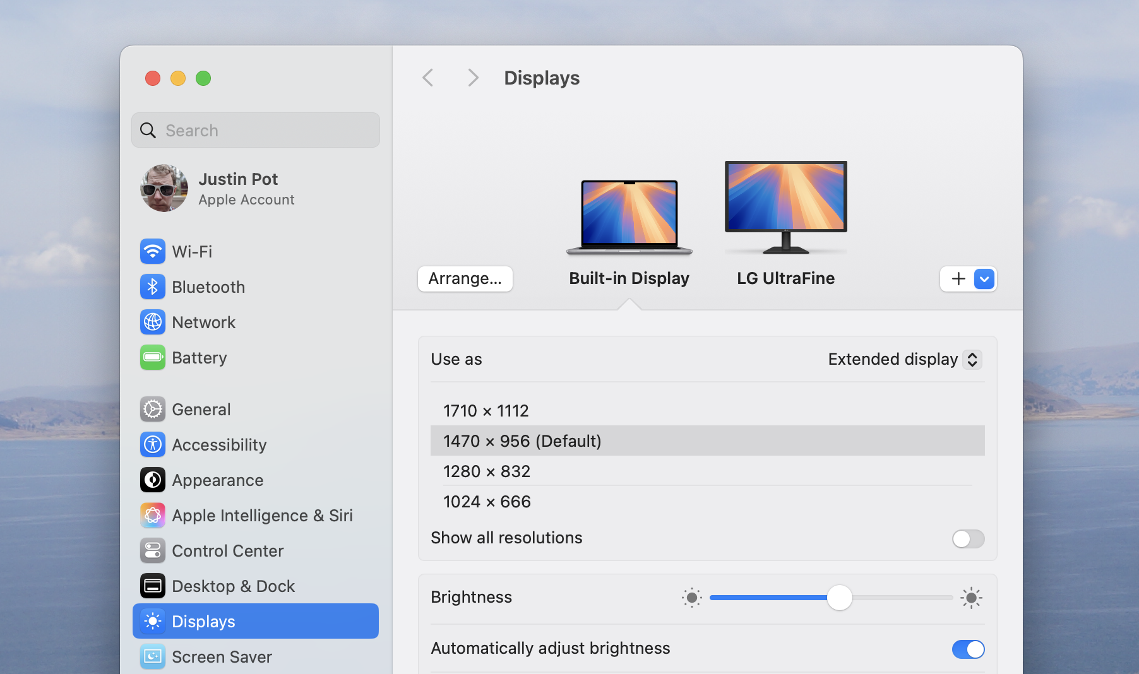This screenshot has height=674, width=1139.
Task: Click the Screen Saver icon
Action: point(153,656)
